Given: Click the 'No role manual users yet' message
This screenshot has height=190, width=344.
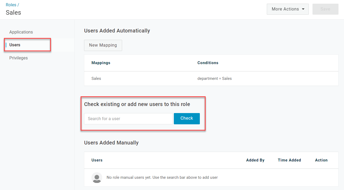Looking at the screenshot, I should pos(162,177).
